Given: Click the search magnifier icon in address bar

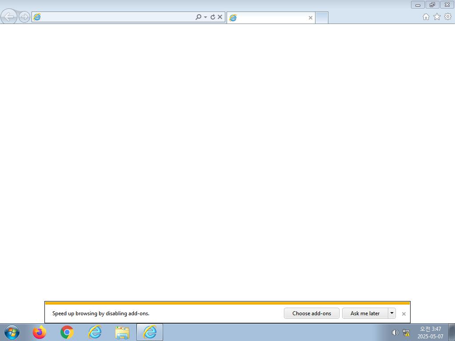Looking at the screenshot, I should pyautogui.click(x=198, y=17).
